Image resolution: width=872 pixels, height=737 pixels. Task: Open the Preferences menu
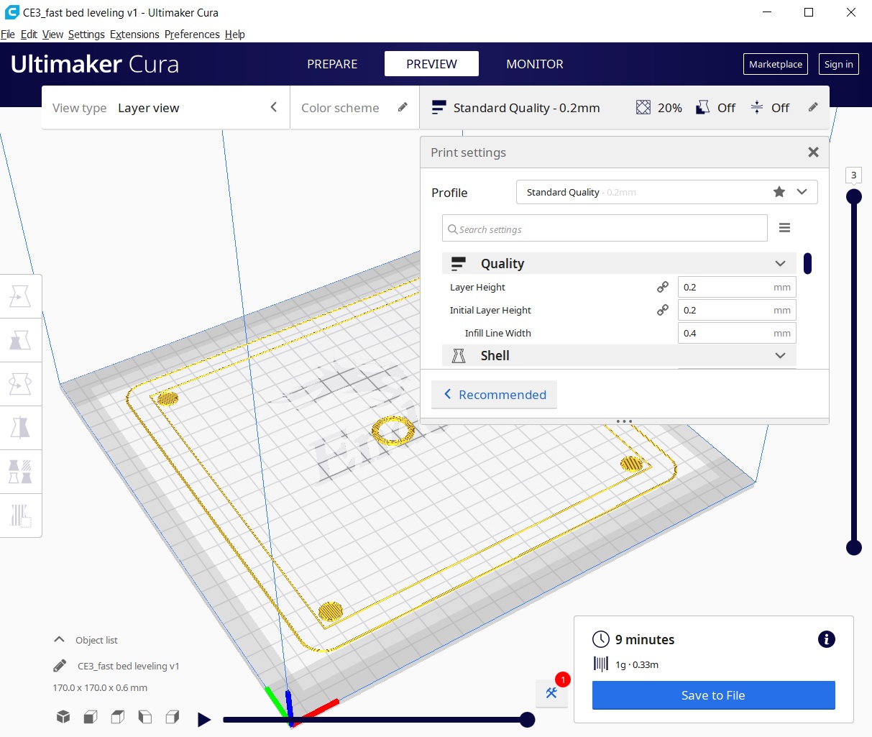click(x=192, y=34)
